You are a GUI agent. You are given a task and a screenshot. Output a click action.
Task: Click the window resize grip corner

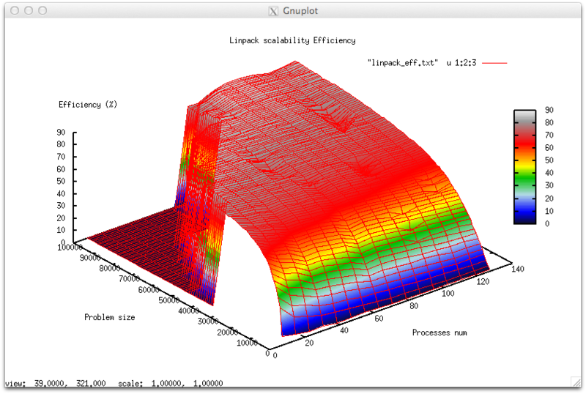576,382
